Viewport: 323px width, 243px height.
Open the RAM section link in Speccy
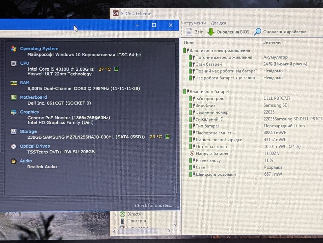(x=25, y=83)
